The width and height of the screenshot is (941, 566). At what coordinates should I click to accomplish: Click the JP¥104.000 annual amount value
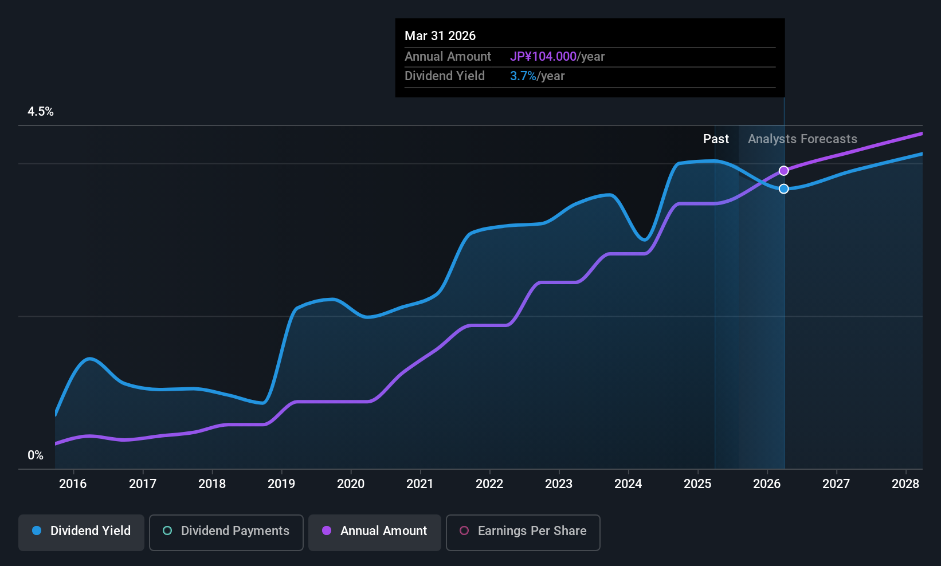[x=543, y=57]
